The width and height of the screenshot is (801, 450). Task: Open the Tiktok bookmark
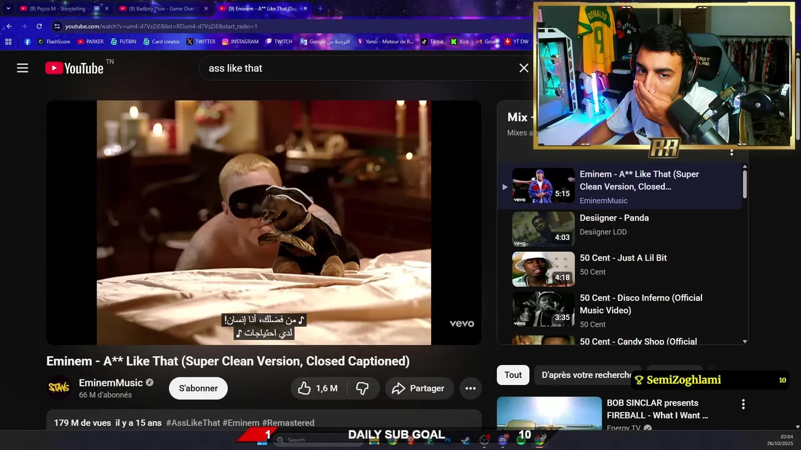click(432, 42)
